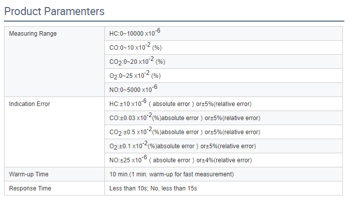Click the or±4%(relative error) text for NO

[x=224, y=160]
